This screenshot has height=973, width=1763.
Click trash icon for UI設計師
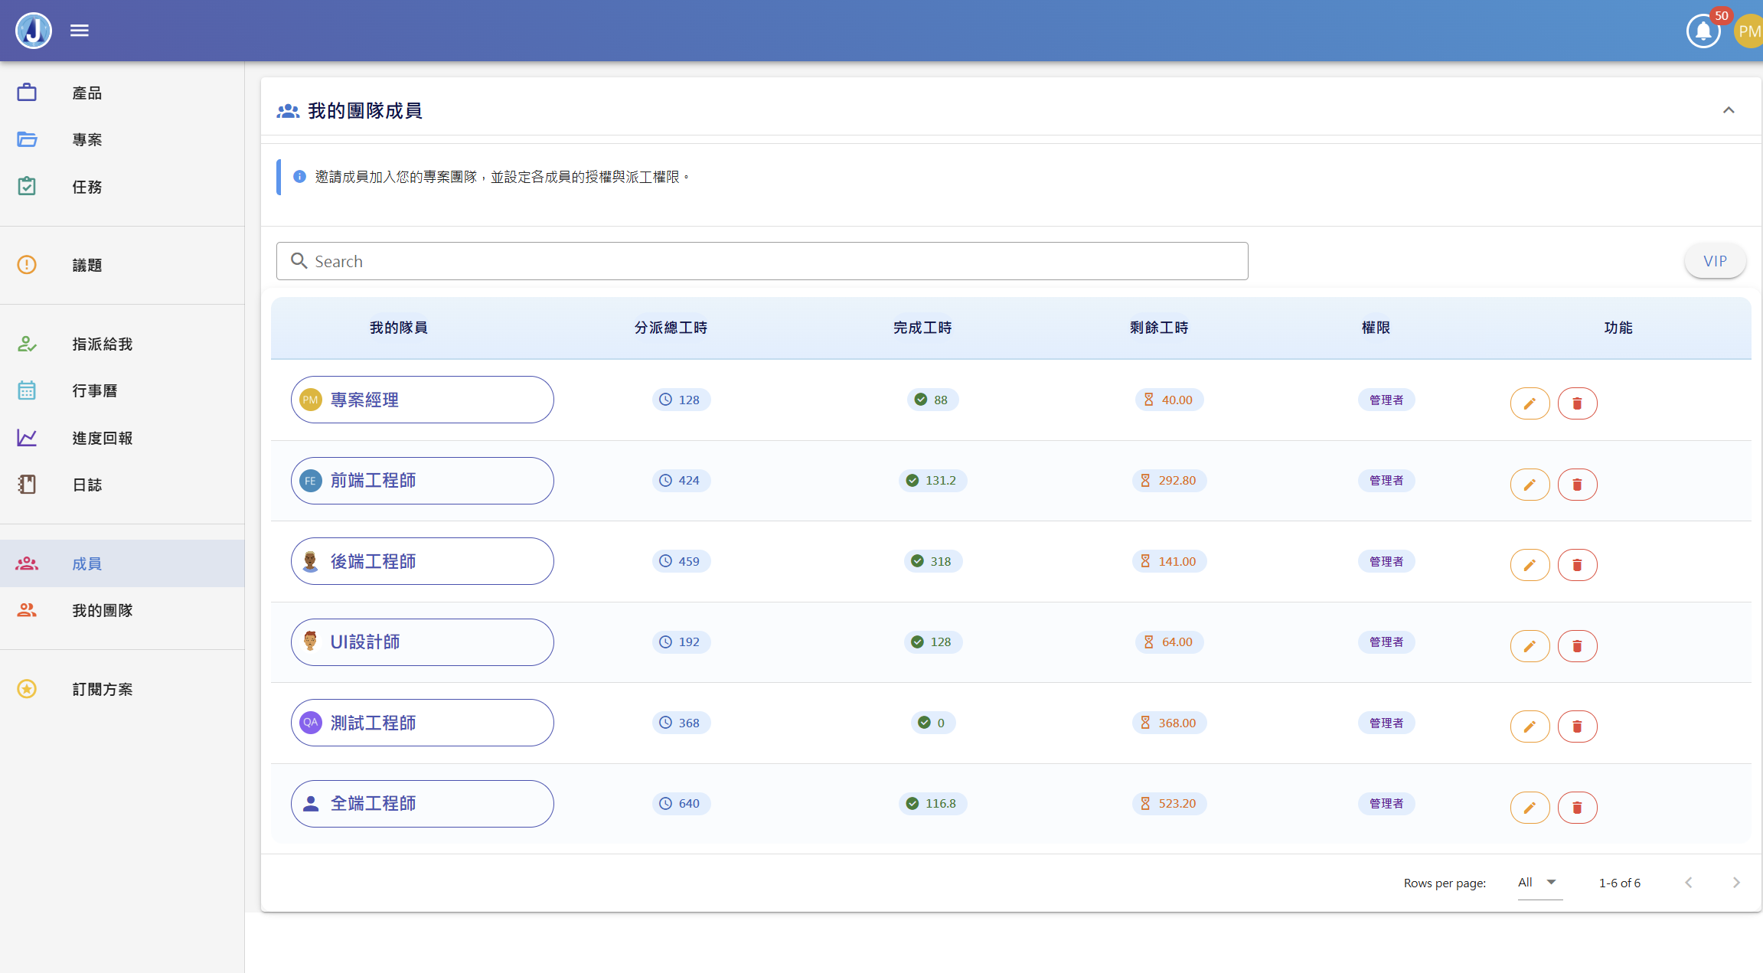click(x=1577, y=646)
